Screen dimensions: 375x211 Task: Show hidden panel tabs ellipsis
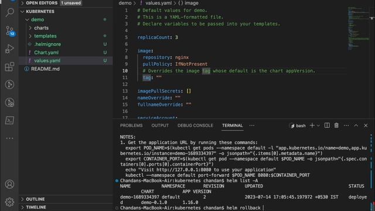[x=252, y=125]
